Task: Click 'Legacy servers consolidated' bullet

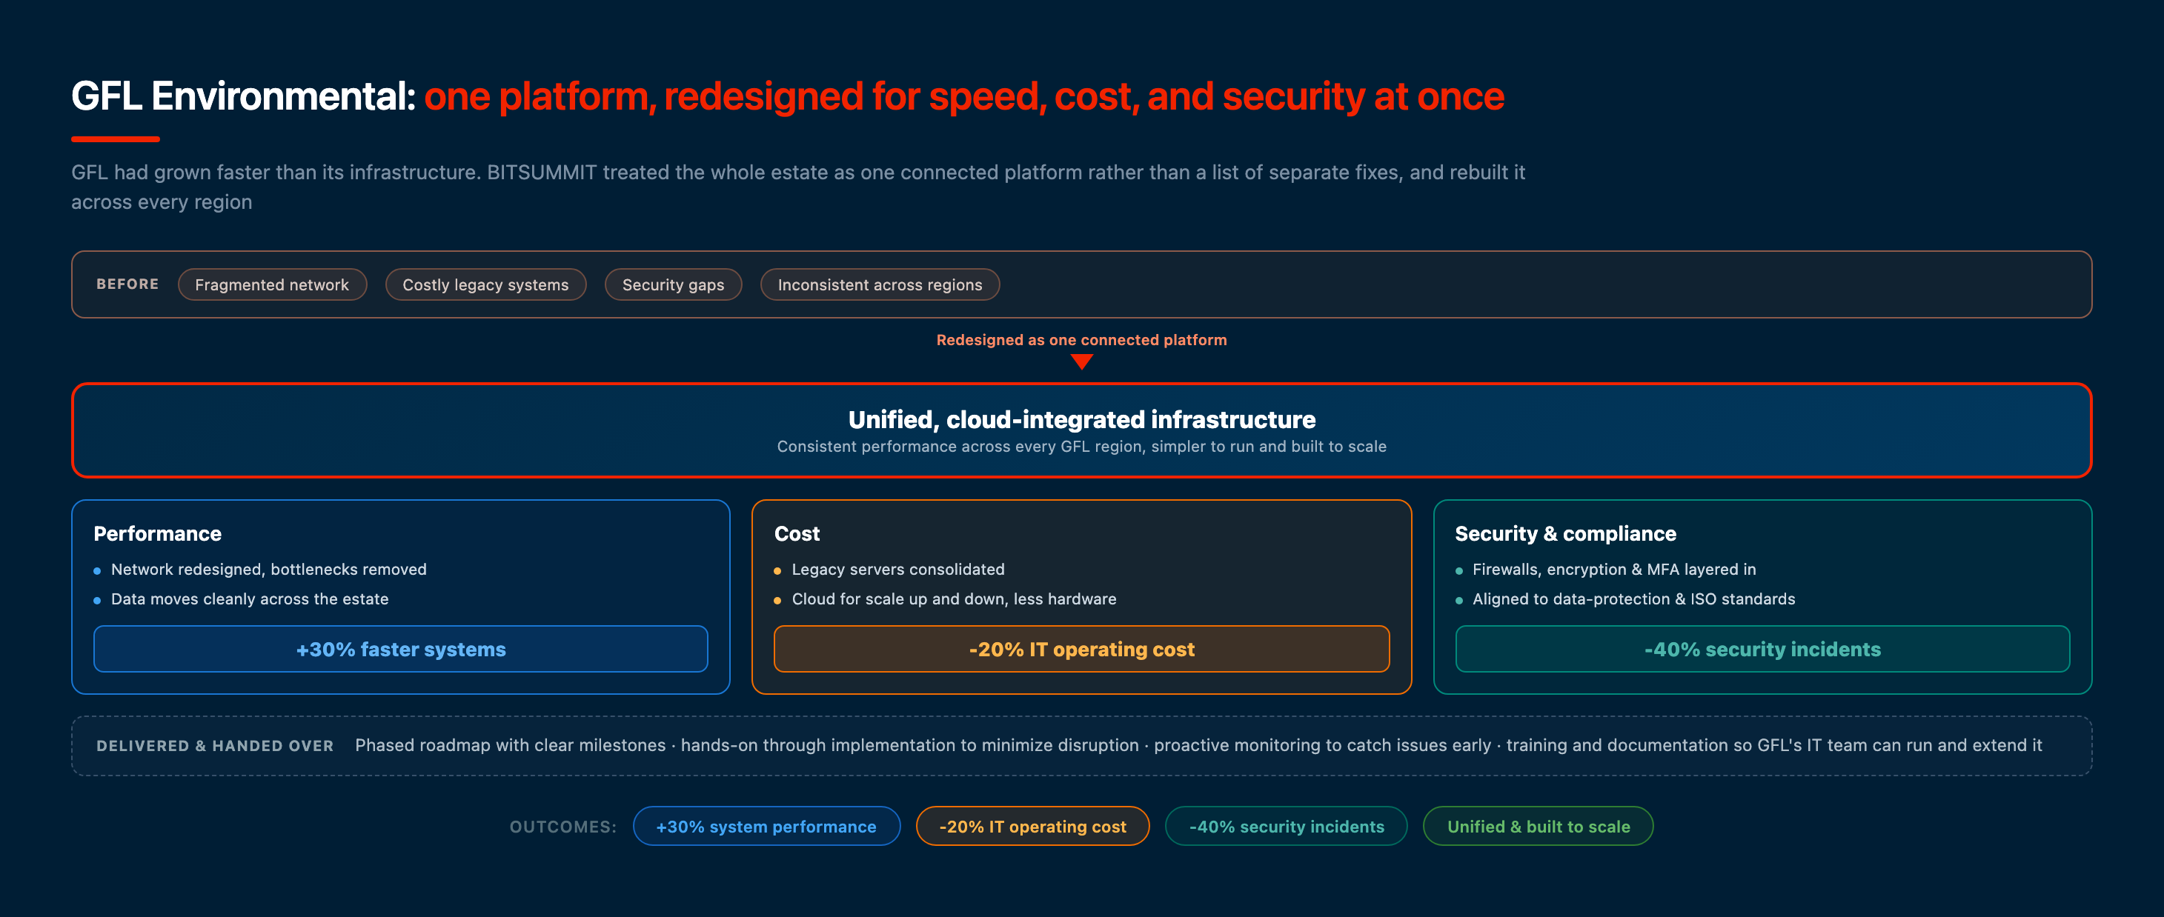Action: (898, 570)
